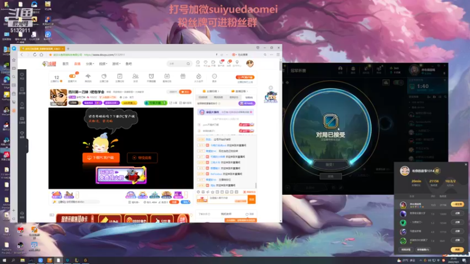The height and width of the screenshot is (264, 470).
Task: Click the orange 下载PC客户端 button in player
Action: tap(101, 157)
